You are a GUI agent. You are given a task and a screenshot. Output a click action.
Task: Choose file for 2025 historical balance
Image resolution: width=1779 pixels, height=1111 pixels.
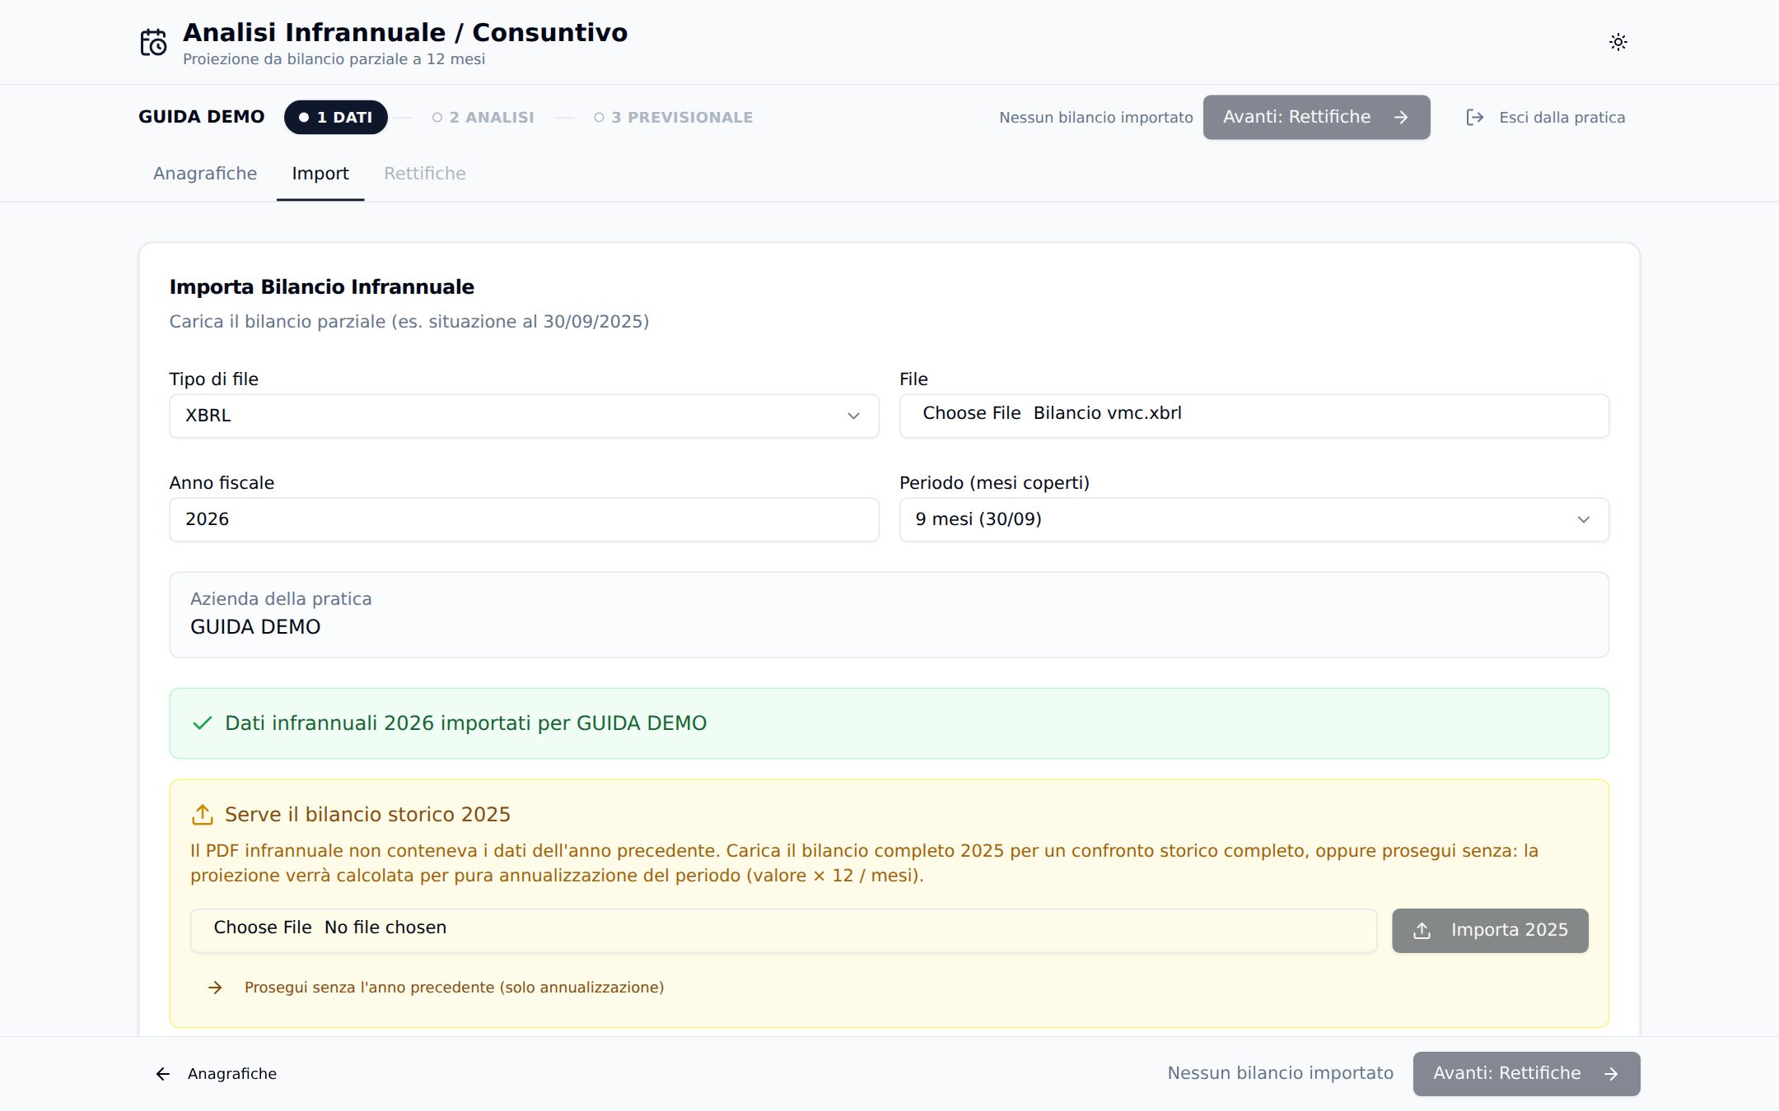[783, 931]
